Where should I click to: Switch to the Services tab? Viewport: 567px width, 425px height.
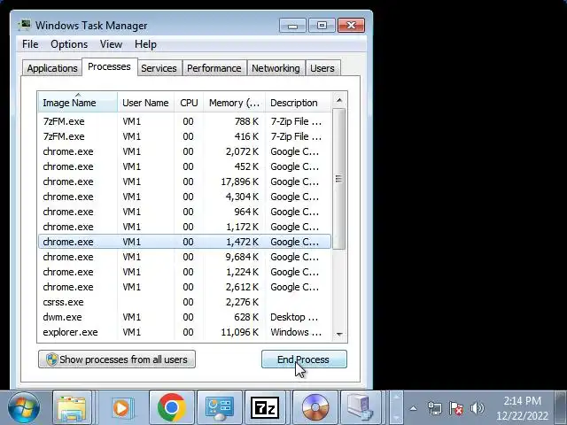159,68
